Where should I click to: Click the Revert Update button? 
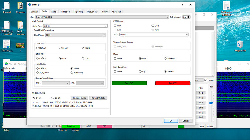pyautogui.click(x=98, y=98)
